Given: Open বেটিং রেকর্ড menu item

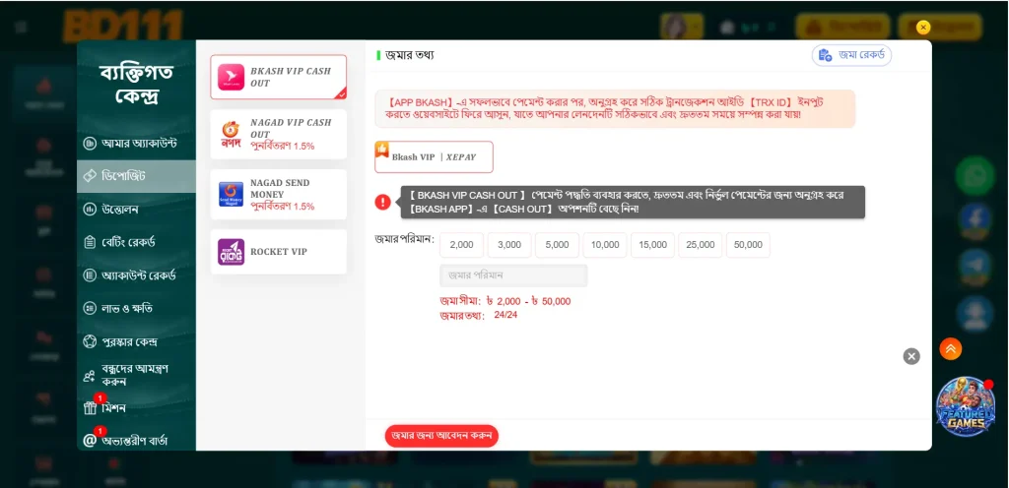Looking at the screenshot, I should tap(136, 242).
